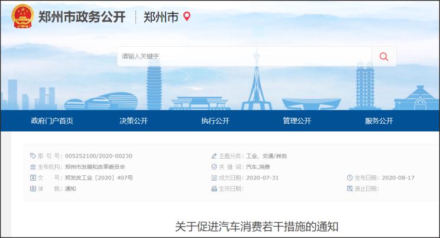Open the 管理公开 navigation tab
Image resolution: width=440 pixels, height=238 pixels.
pyautogui.click(x=297, y=121)
